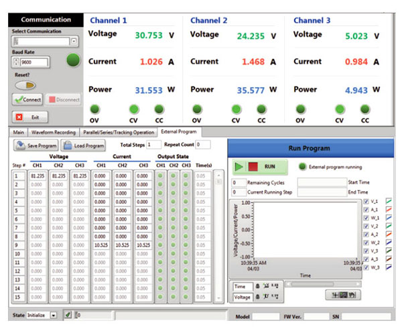The image size is (402, 329).
Task: Click the A_2 plot legend line icon
Action: pos(389,234)
